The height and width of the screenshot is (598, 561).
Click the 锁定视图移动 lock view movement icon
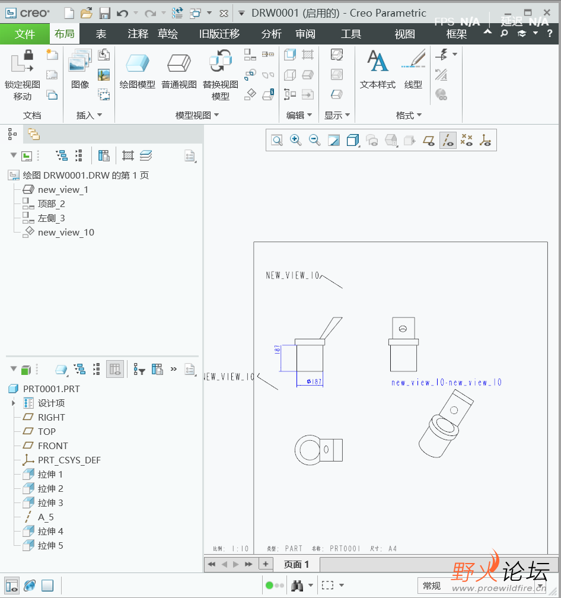tap(22, 62)
